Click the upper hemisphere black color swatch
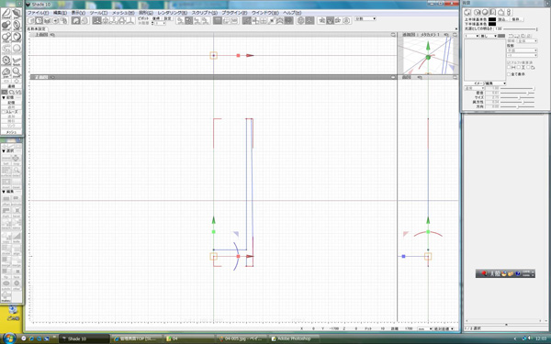 point(492,19)
